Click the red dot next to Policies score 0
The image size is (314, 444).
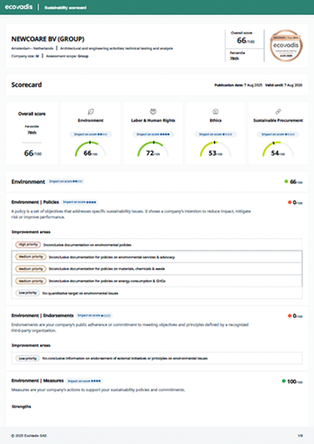coord(290,202)
